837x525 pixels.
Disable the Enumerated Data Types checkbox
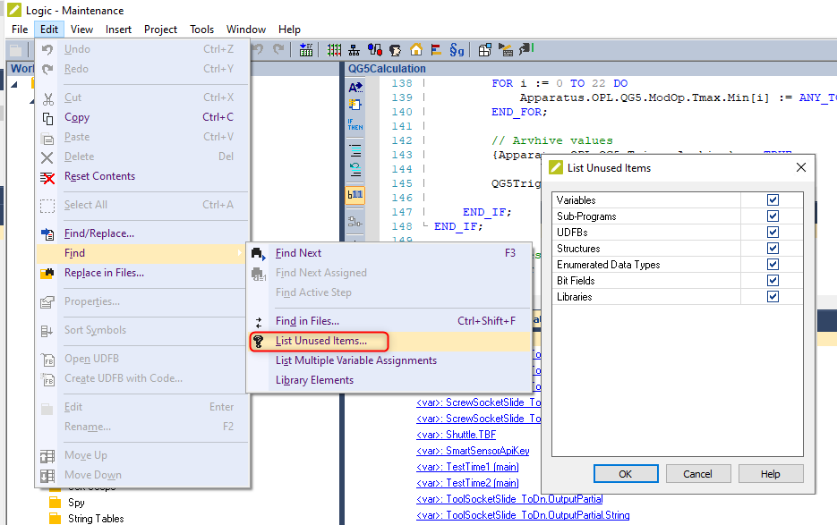(x=773, y=265)
